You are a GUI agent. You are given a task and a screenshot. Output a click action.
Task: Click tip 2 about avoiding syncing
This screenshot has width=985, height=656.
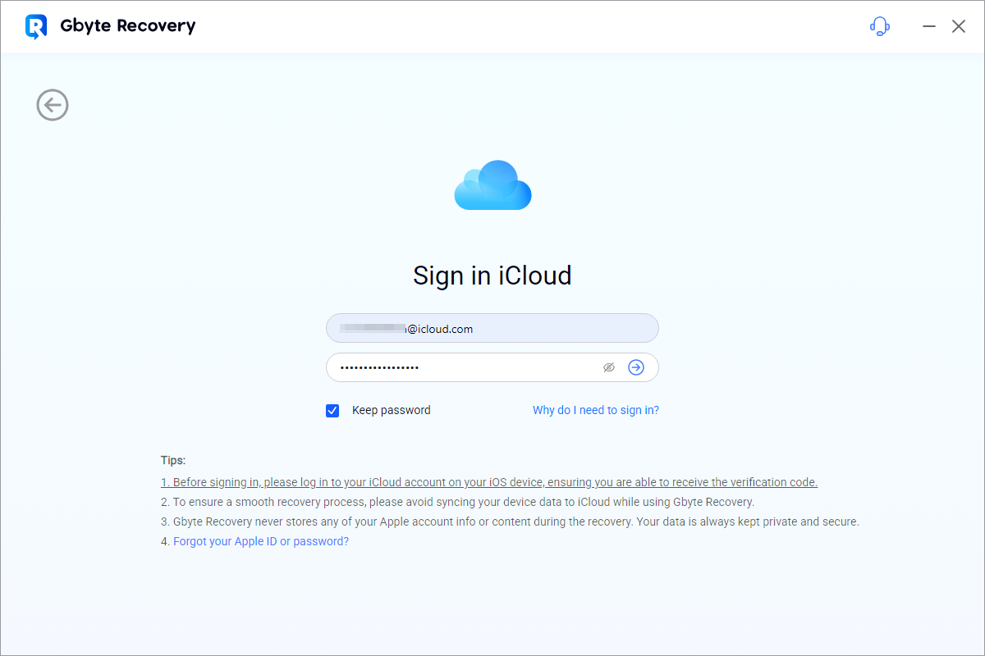(457, 502)
